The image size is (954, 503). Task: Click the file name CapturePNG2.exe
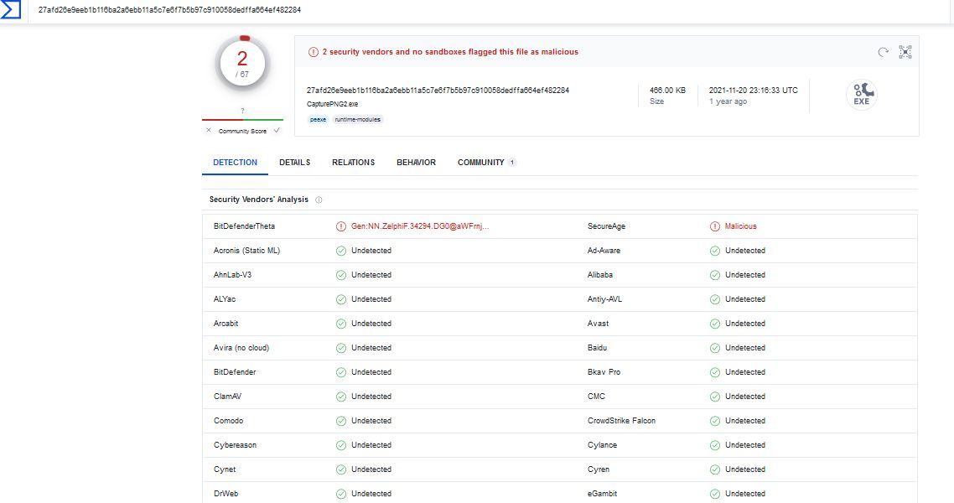point(332,104)
